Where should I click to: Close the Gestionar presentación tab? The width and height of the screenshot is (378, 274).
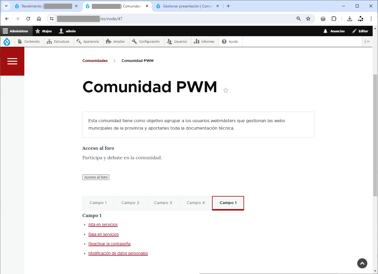(x=218, y=6)
